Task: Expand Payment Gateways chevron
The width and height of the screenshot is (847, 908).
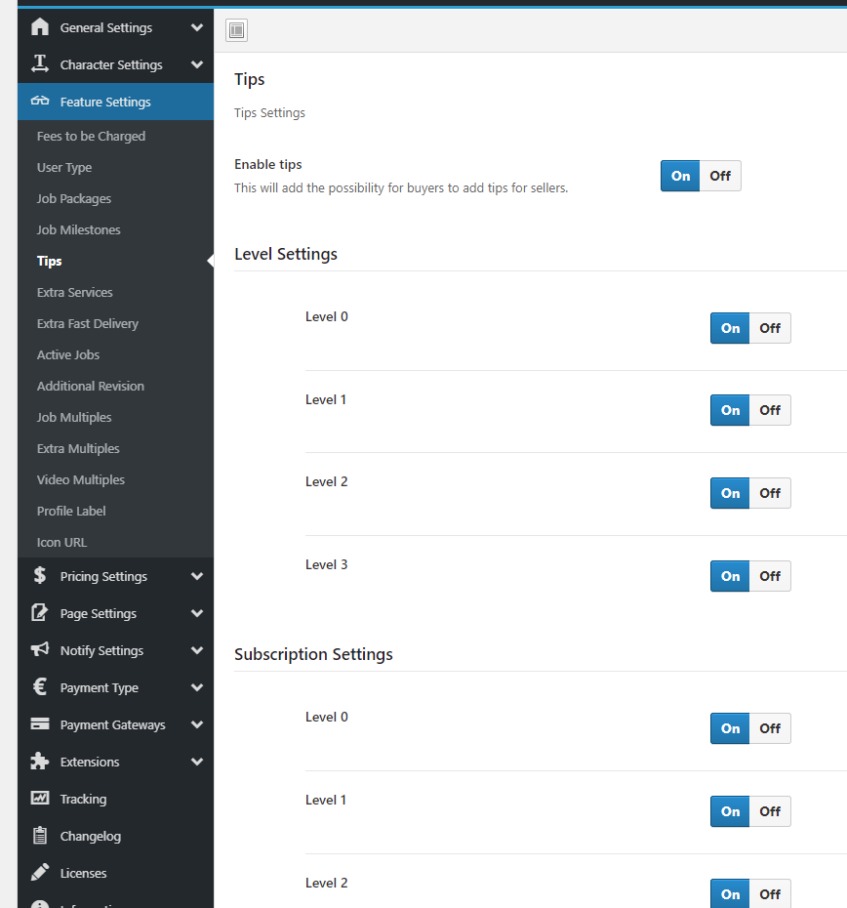Action: click(197, 724)
